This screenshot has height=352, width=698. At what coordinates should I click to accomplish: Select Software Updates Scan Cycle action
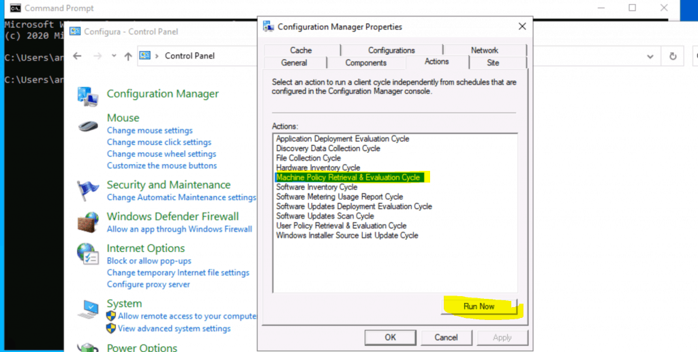click(x=325, y=216)
